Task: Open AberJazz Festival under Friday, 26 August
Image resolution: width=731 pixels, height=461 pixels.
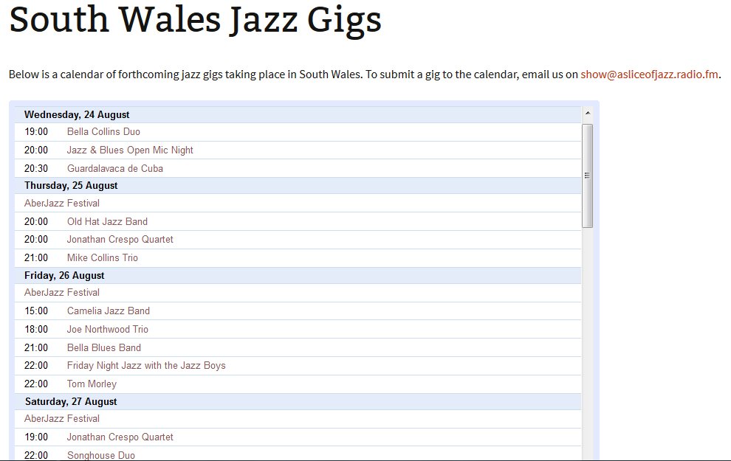Action: [62, 292]
